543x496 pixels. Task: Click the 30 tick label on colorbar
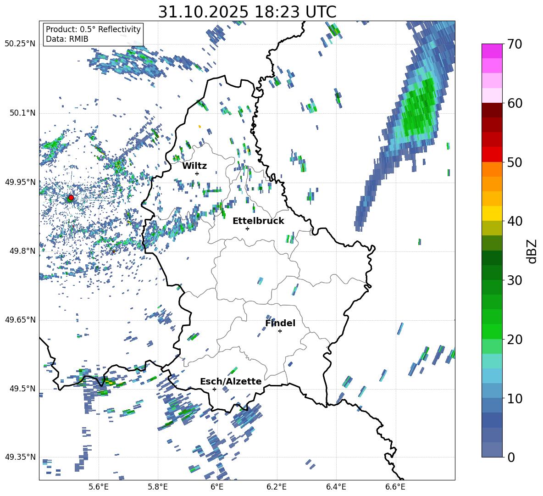coord(515,280)
